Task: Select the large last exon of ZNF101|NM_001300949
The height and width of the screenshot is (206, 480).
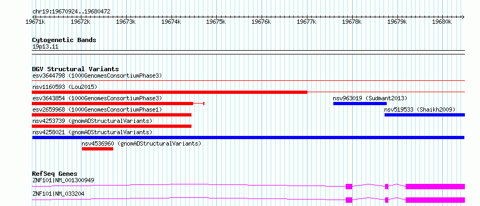Action: click(435, 187)
